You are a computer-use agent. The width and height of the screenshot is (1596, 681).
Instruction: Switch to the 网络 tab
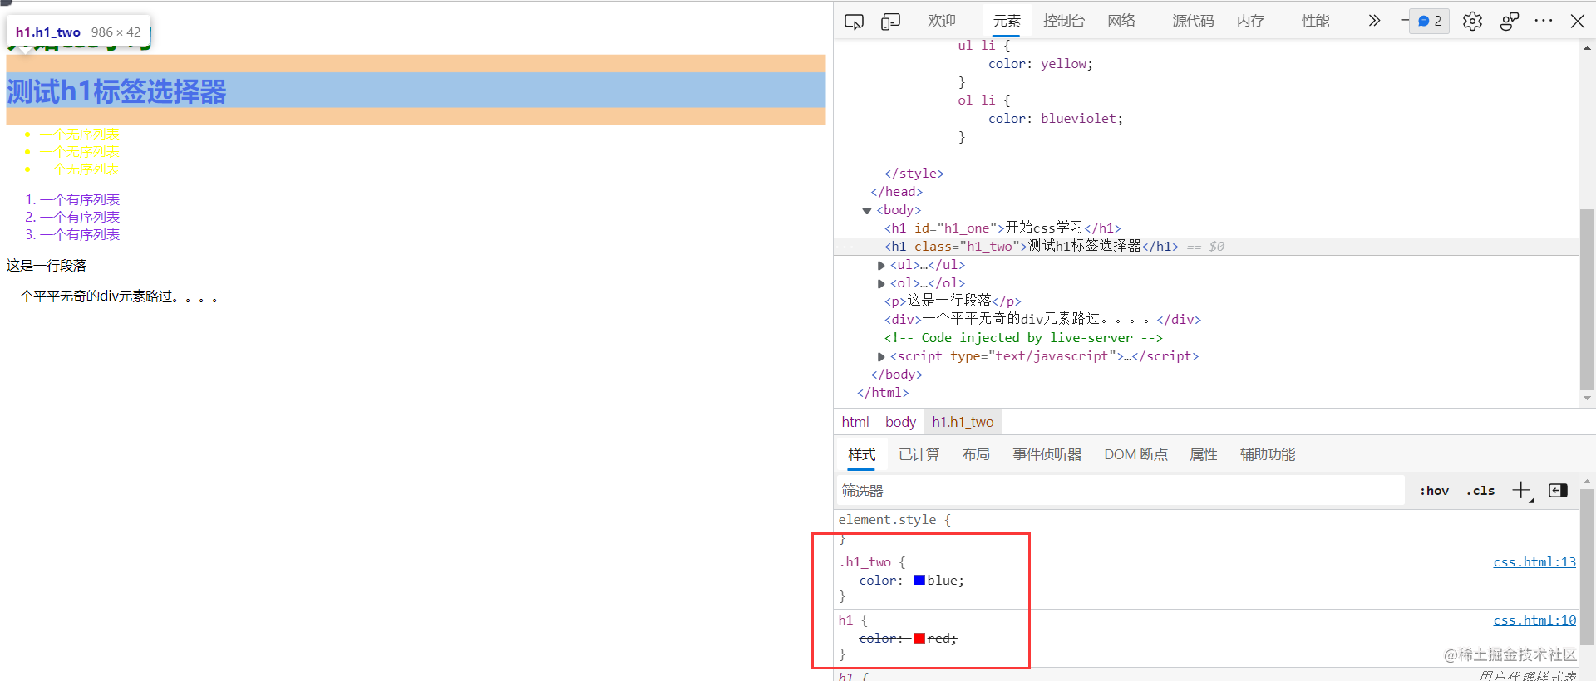[1121, 21]
